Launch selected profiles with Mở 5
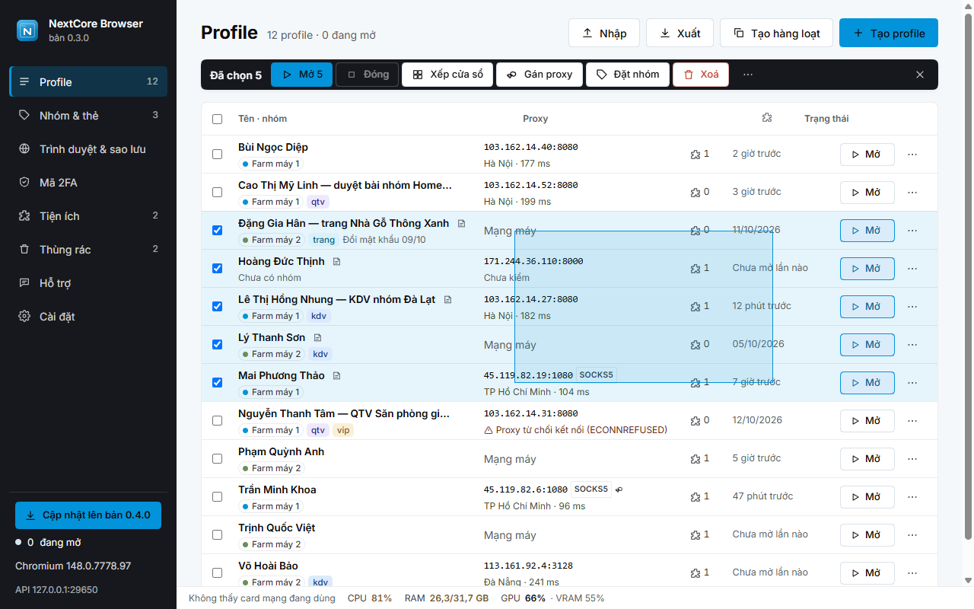Screen dimensions: 974x609 click(301, 75)
